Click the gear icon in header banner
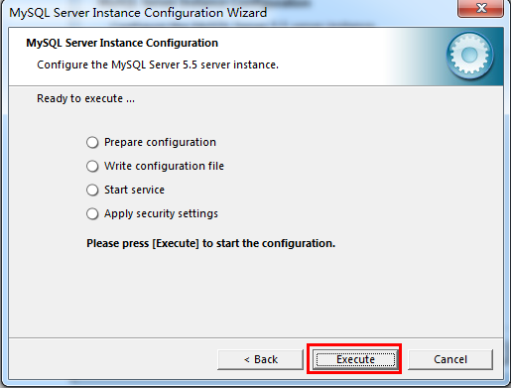Screen dimensions: 512x389 coord(469,56)
